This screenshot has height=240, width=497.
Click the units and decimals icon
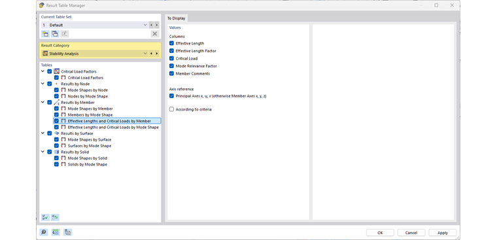(x=56, y=232)
